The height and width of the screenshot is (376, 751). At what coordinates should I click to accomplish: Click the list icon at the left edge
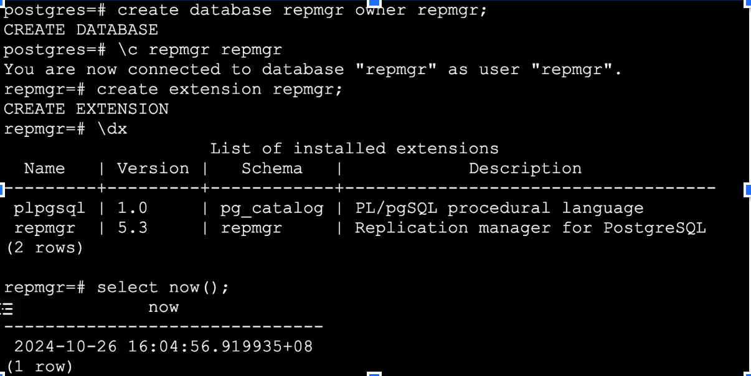7,308
